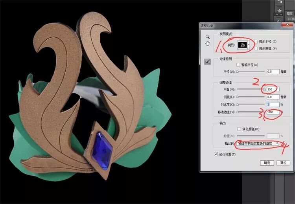Viewport: 295px width, 204px height.
Task: Click the 输出到 label text
Action: pyautogui.click(x=229, y=143)
